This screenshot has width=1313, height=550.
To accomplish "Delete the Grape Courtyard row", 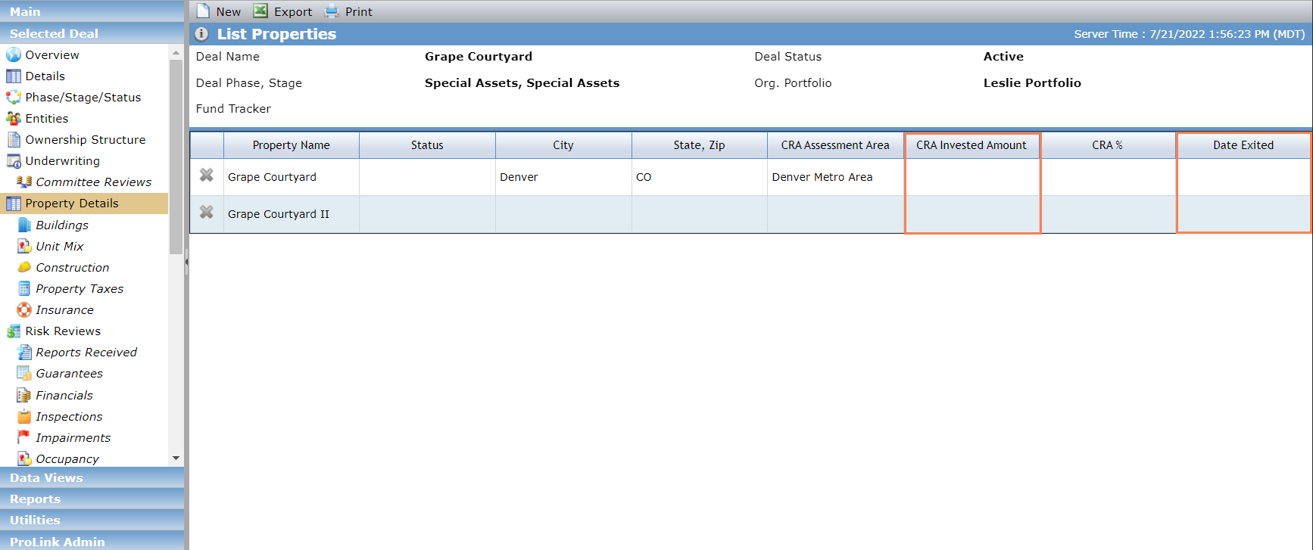I will point(206,176).
